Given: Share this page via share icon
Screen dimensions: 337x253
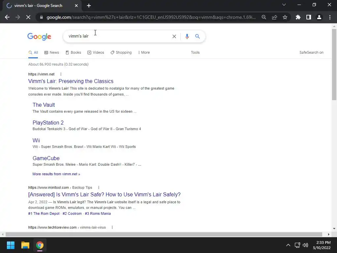Looking at the screenshot, I should 274,17.
